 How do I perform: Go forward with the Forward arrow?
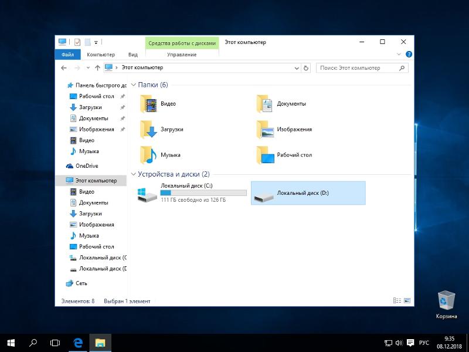point(77,68)
